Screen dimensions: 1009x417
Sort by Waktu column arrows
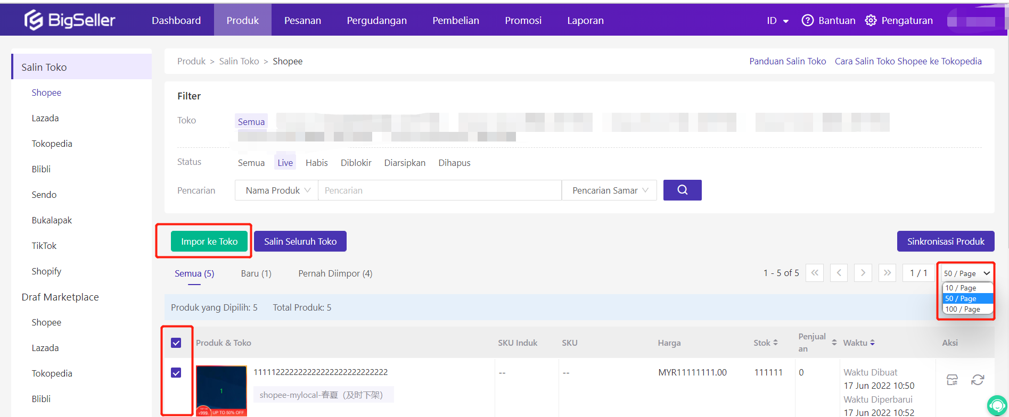[872, 343]
